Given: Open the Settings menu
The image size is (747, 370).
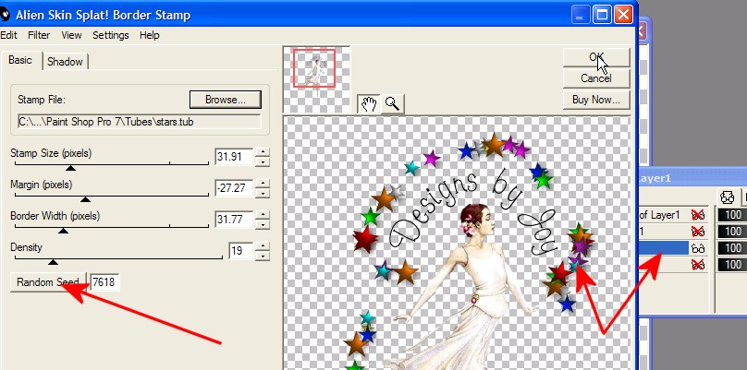Looking at the screenshot, I should coord(111,35).
